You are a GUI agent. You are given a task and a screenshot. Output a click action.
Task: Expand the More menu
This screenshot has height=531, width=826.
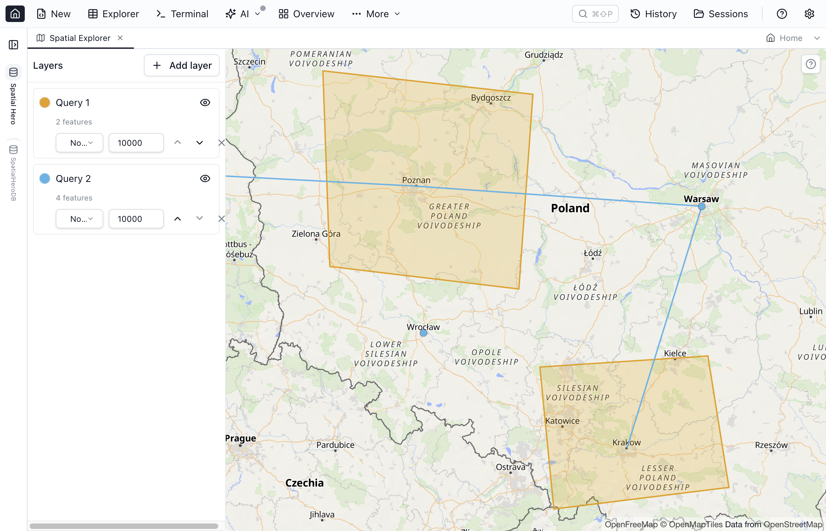(x=376, y=14)
